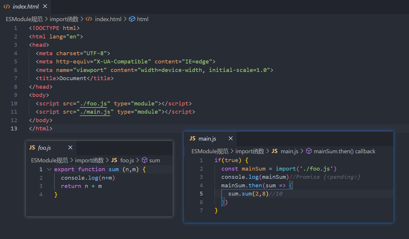The width and height of the screenshot is (409, 239).
Task: Open import函数 breadcrumb in main.js editor
Action: [250, 151]
